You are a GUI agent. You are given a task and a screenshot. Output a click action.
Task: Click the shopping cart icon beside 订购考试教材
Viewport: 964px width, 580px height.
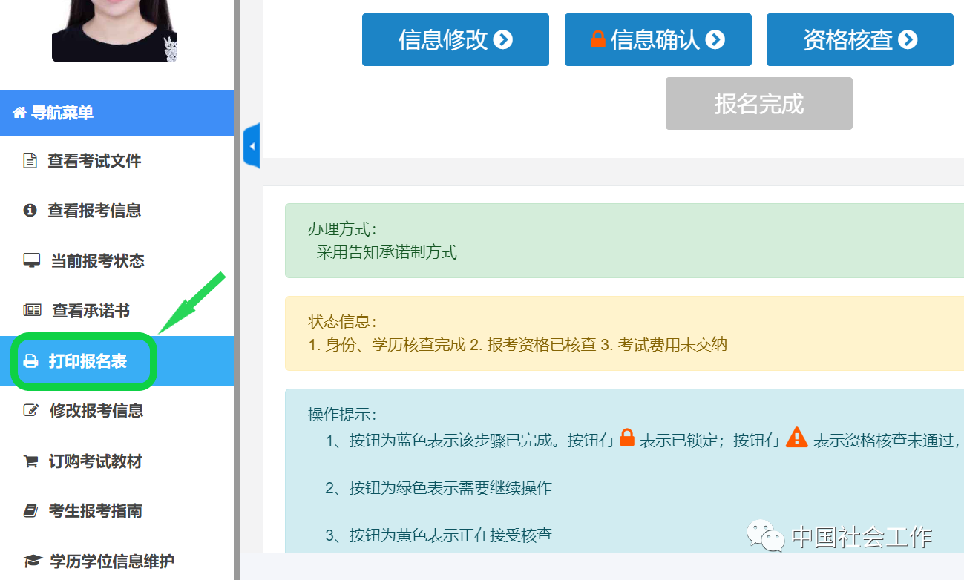pos(30,461)
